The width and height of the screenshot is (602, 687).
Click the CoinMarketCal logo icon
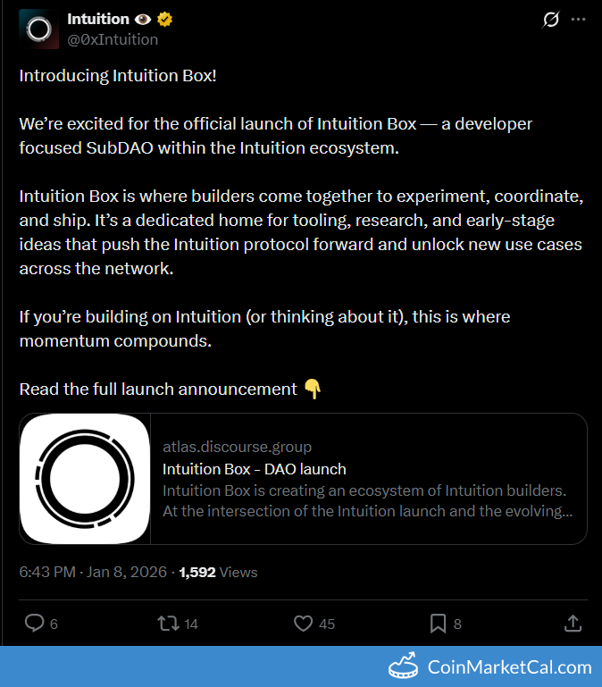coord(404,666)
